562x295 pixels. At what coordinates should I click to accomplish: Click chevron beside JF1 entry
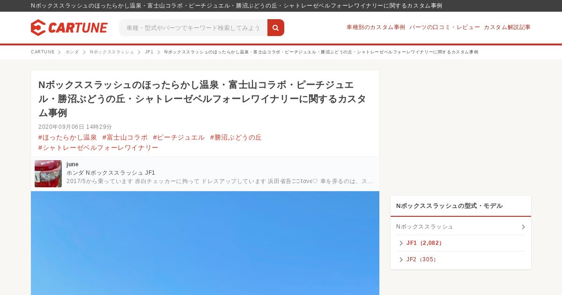click(x=401, y=243)
